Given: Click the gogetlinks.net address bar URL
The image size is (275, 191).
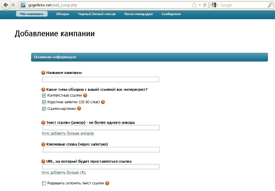Looking at the screenshot, I should 52,5.
